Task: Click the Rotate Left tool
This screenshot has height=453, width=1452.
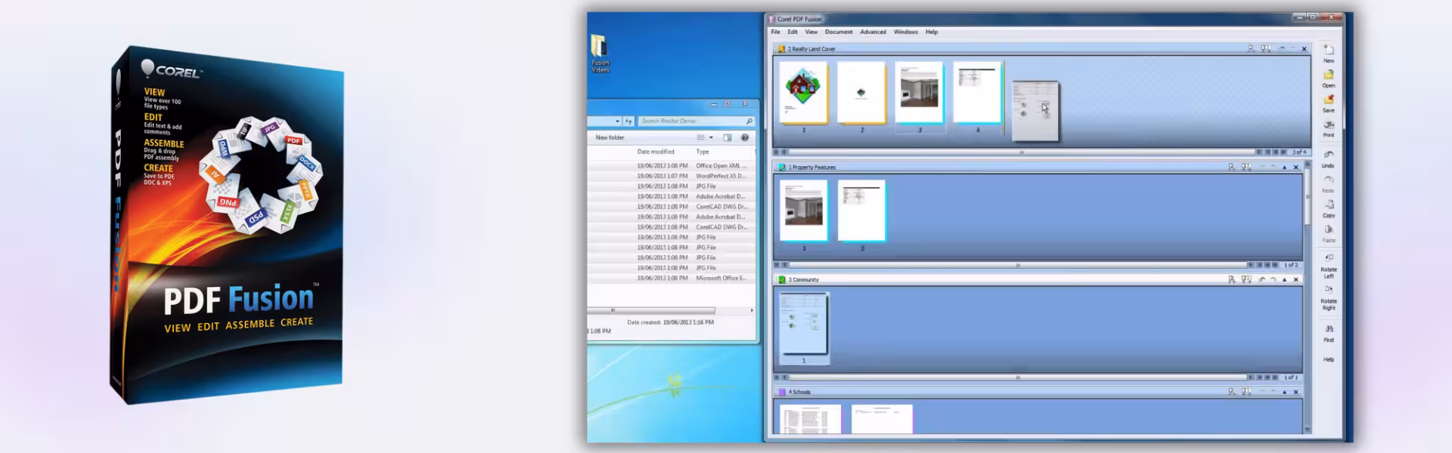Action: (1329, 266)
